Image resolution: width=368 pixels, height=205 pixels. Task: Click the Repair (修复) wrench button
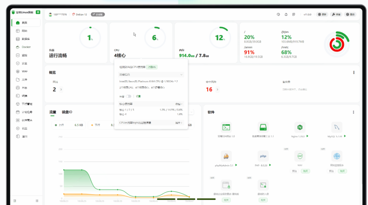click(336, 14)
